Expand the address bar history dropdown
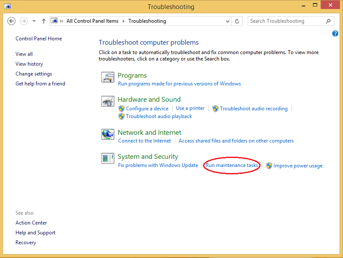 pos(228,21)
